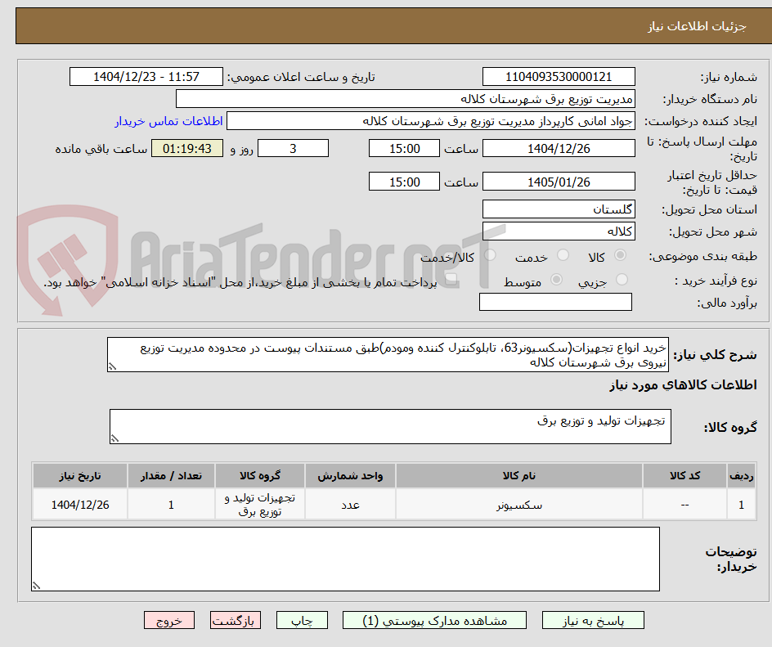Click the بازگشت back button
Image resolution: width=772 pixels, height=647 pixels.
click(x=236, y=620)
